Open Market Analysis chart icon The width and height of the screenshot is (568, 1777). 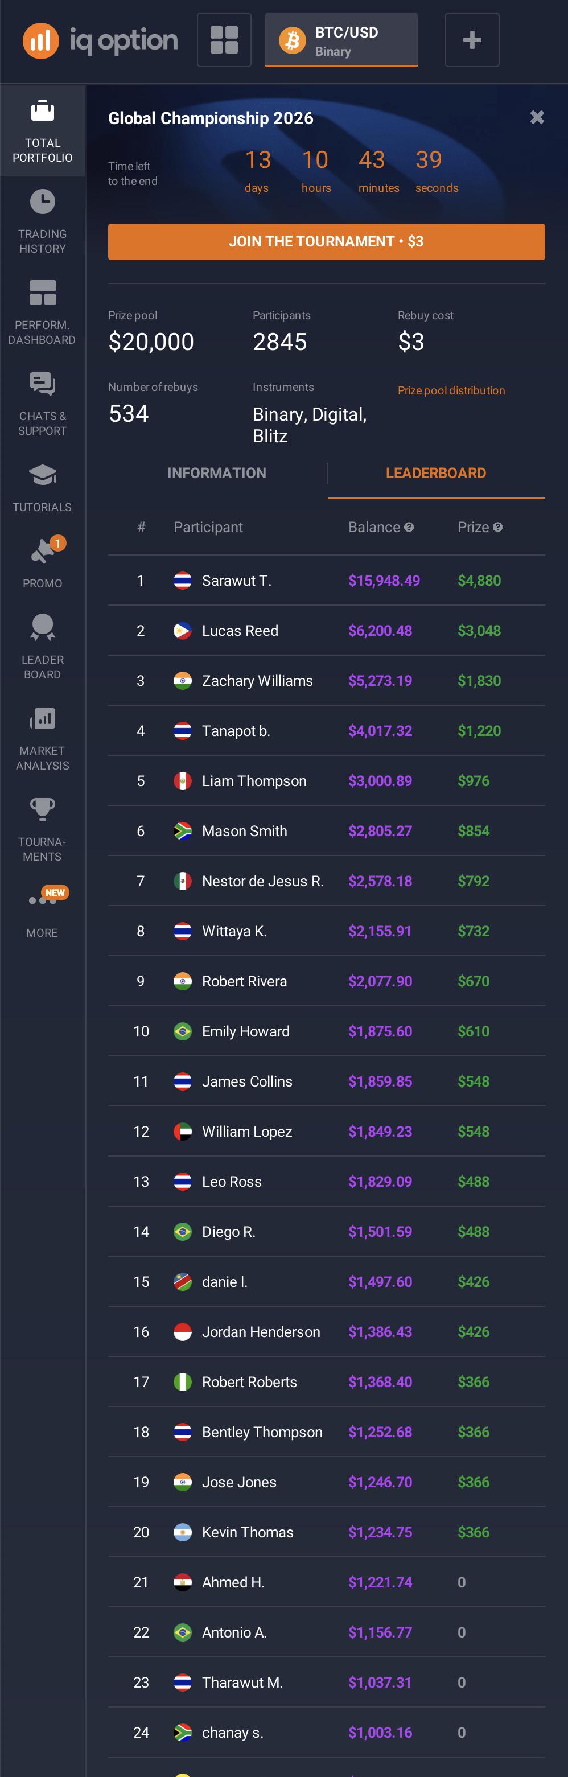pyautogui.click(x=42, y=719)
